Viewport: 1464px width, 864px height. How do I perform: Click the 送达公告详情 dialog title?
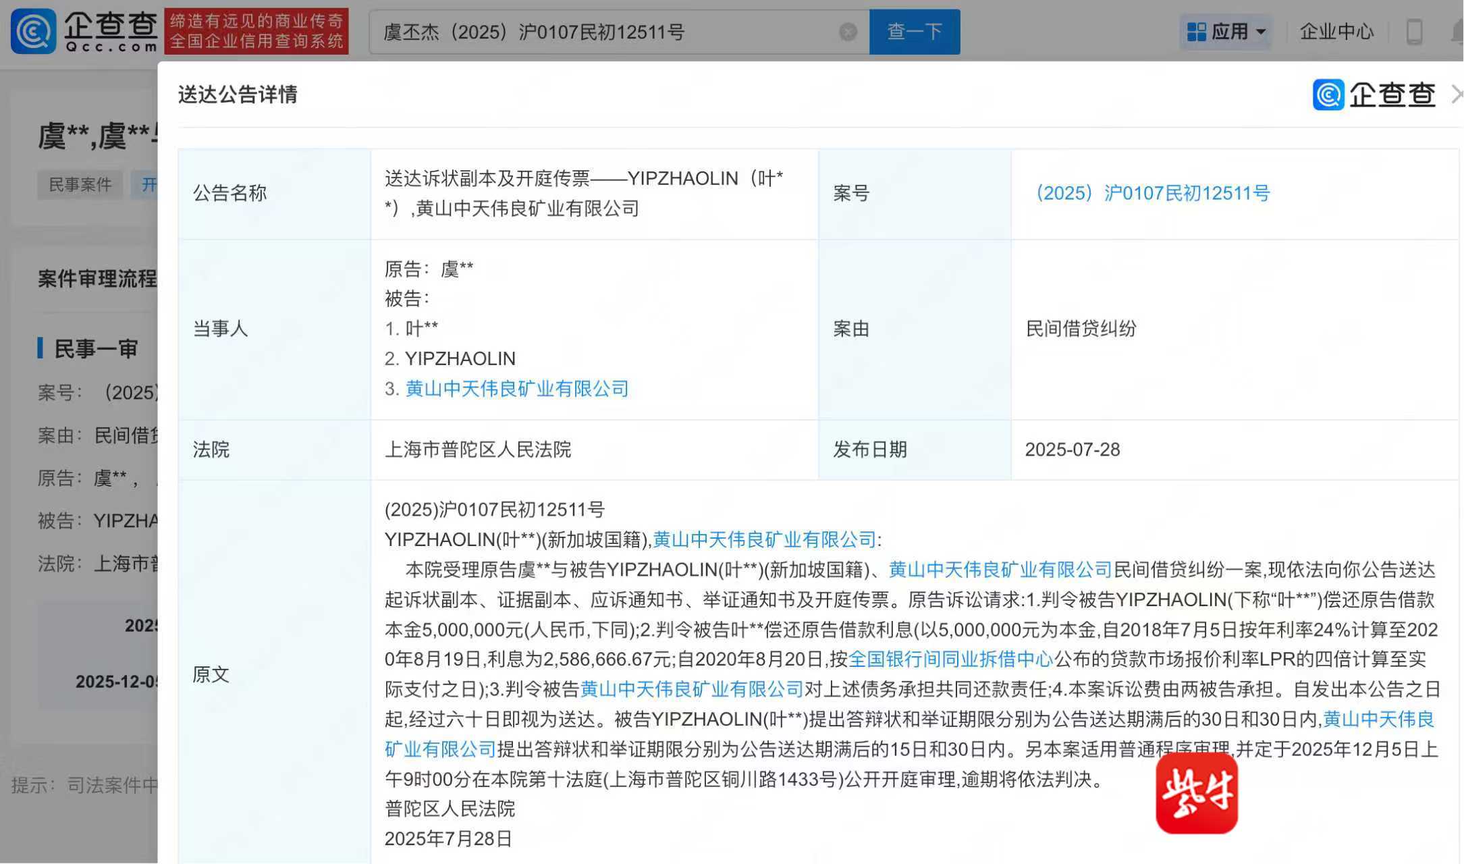(x=238, y=94)
